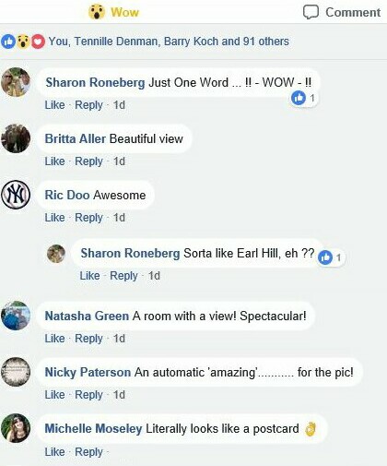
Task: Click the blue like icon in reactions summary
Action: click(8, 42)
